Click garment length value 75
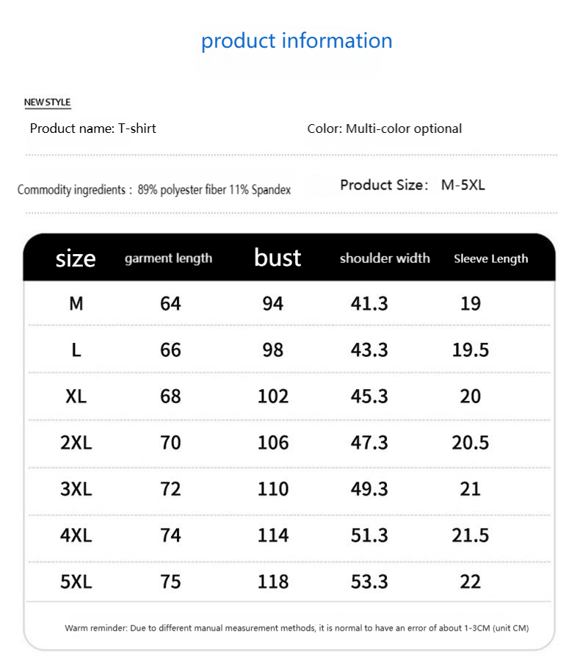 click(x=170, y=582)
